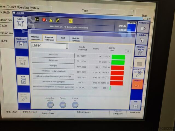Click green status bar for Laser aan

tap(118, 62)
